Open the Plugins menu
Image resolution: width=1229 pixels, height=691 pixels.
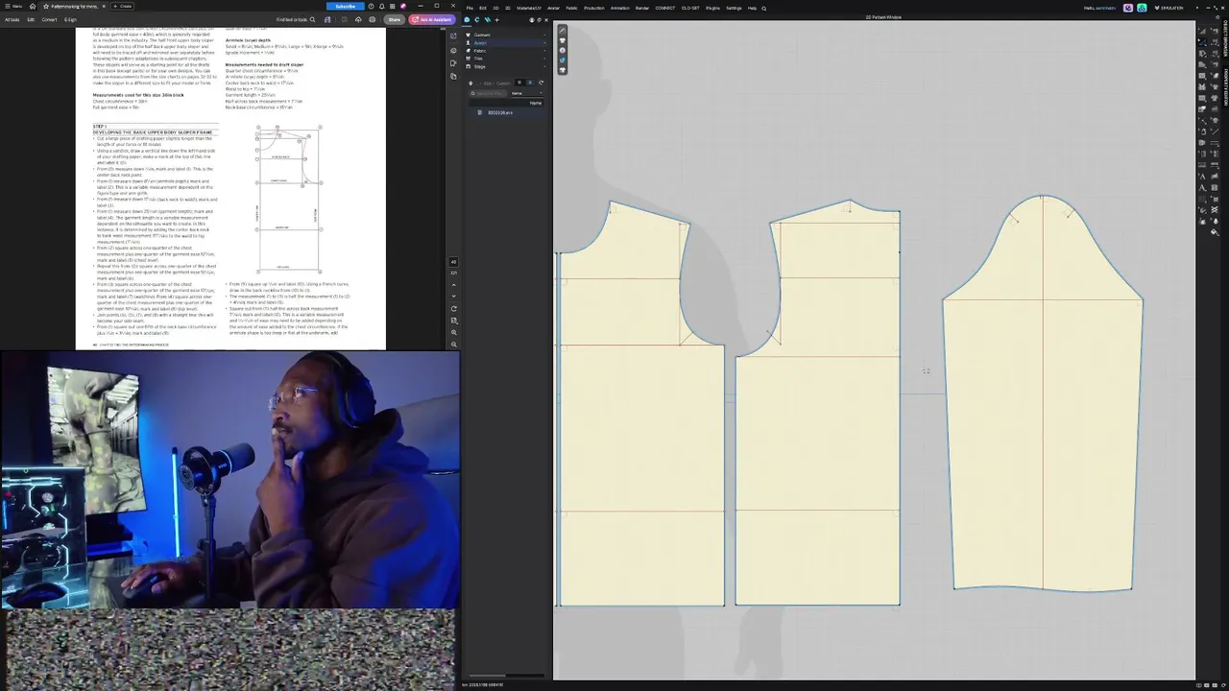(x=712, y=8)
